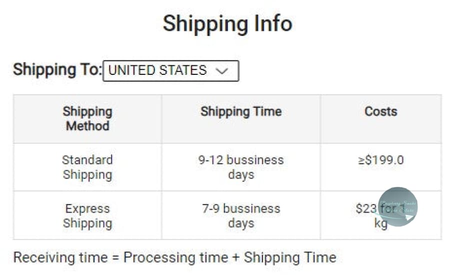This screenshot has height=275, width=450.
Task: Click the Express Shipping cell
Action: tap(87, 216)
